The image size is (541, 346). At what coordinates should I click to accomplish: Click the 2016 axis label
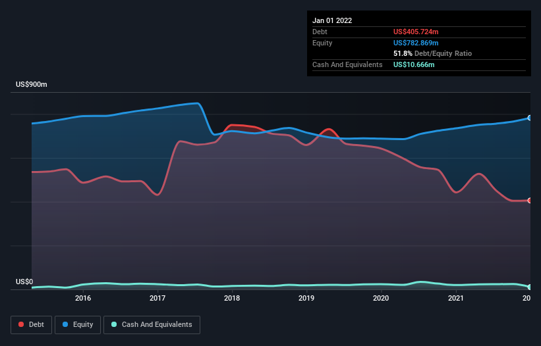tap(83, 298)
